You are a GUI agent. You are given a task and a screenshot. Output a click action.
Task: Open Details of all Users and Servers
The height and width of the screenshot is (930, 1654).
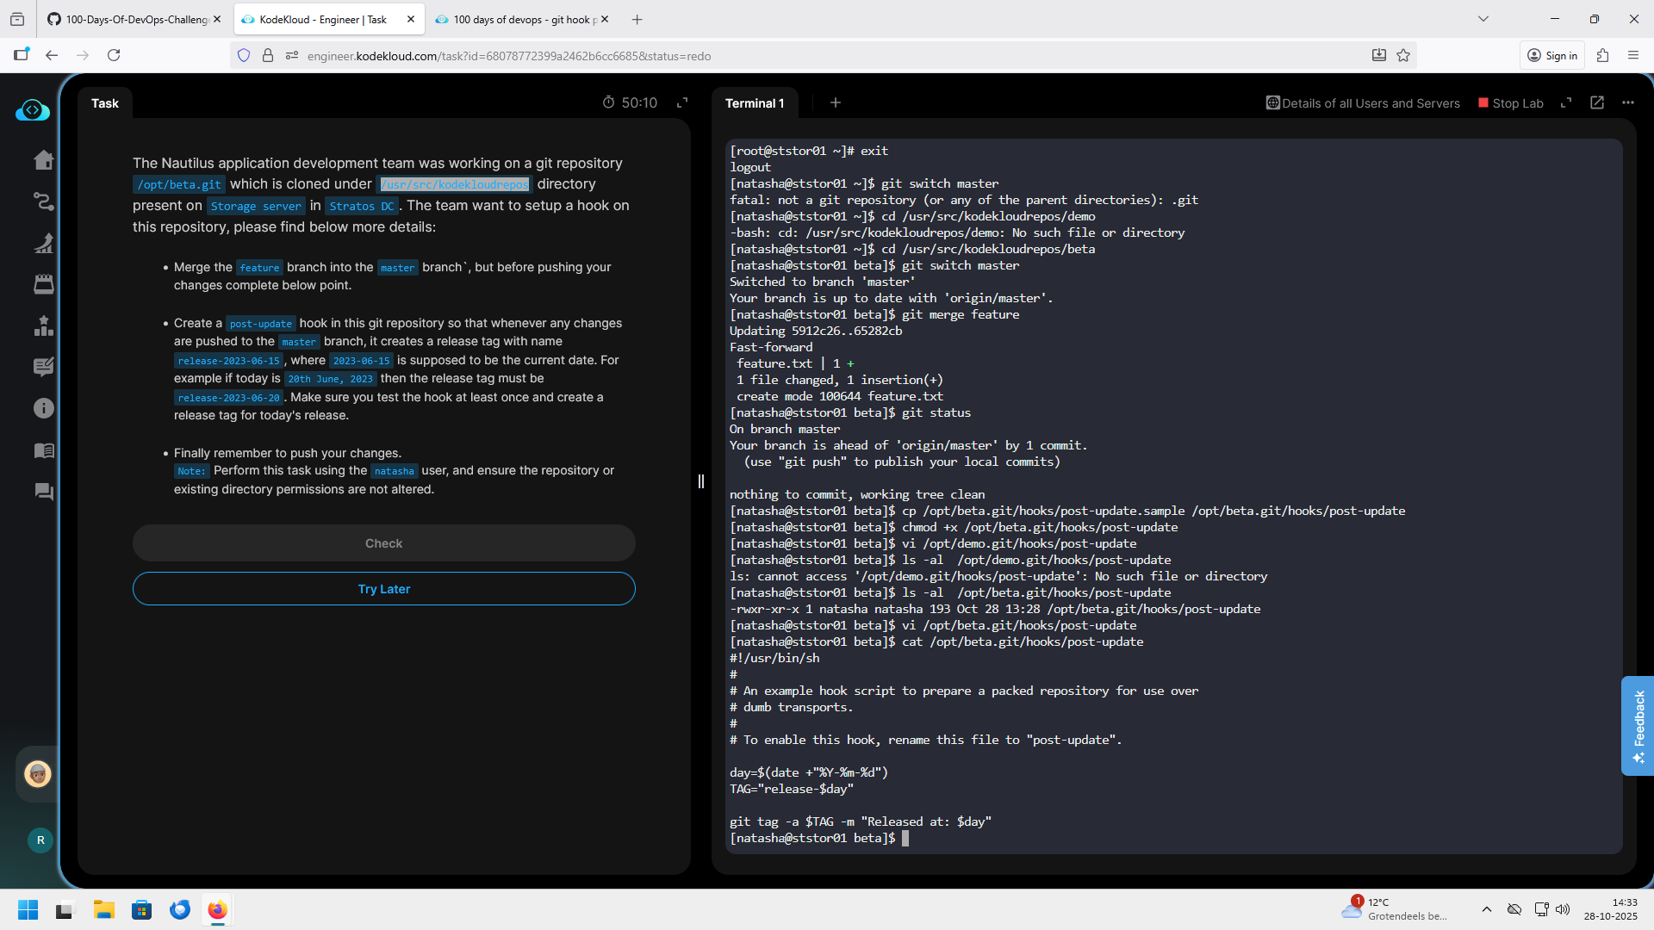click(x=1363, y=103)
